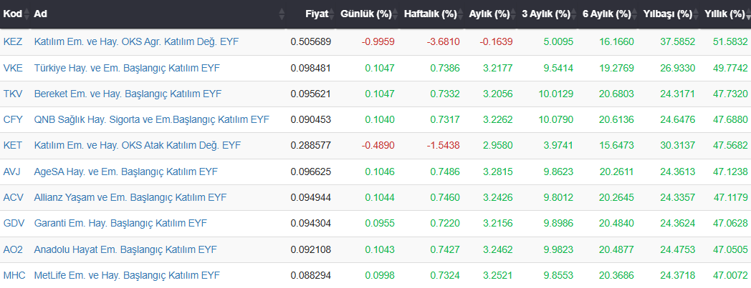Select ACV price value 0.094944

point(310,197)
